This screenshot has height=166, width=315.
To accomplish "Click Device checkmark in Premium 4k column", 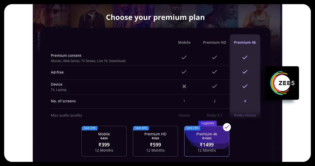I will tap(245, 86).
